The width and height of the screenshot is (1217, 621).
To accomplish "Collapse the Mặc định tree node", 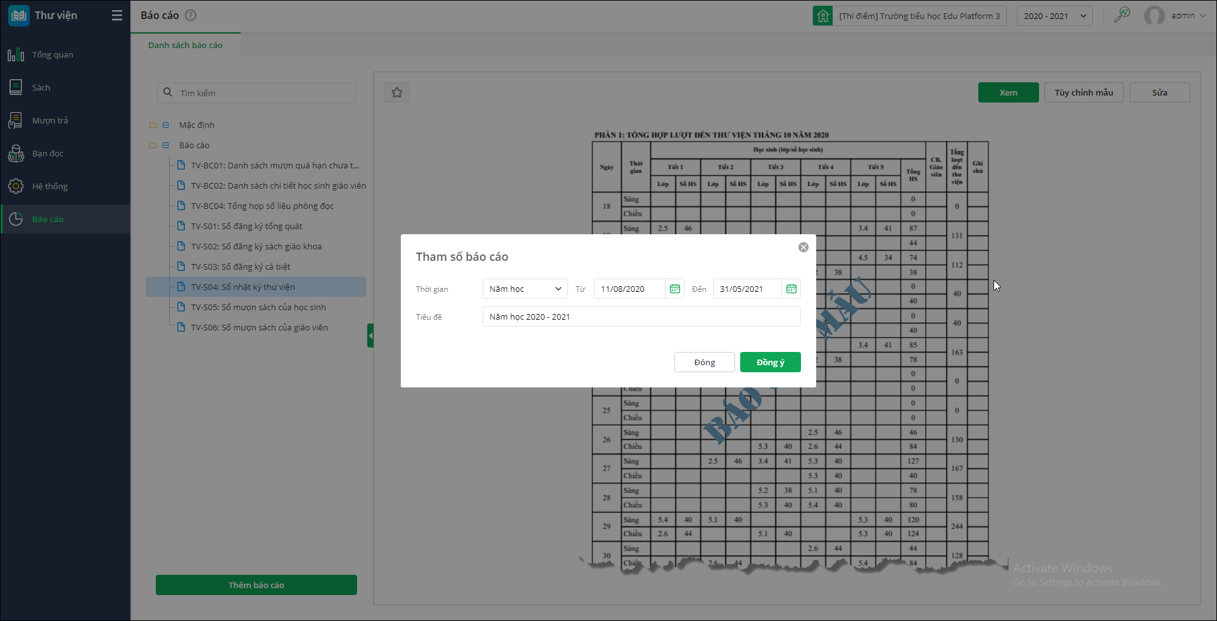I will pos(166,125).
